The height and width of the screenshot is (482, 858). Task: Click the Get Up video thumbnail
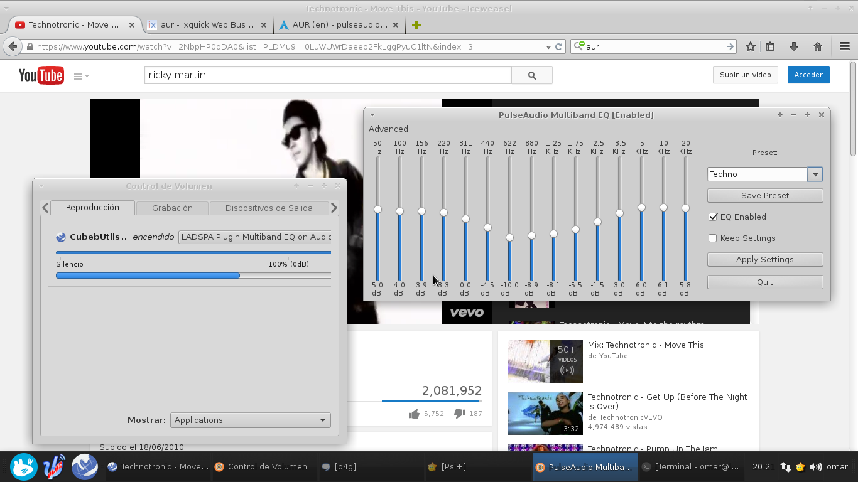click(x=545, y=414)
